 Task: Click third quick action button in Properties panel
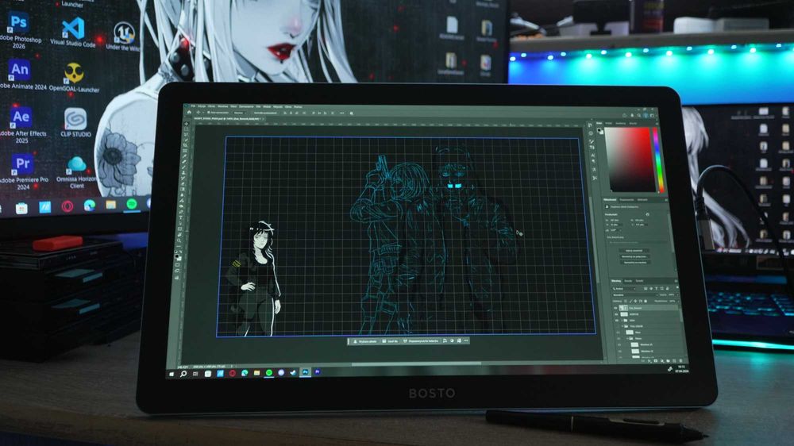(x=635, y=262)
